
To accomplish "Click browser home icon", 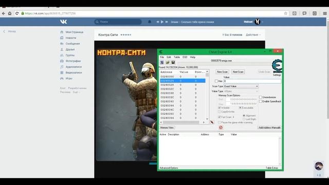I will pyautogui.click(x=10, y=13).
